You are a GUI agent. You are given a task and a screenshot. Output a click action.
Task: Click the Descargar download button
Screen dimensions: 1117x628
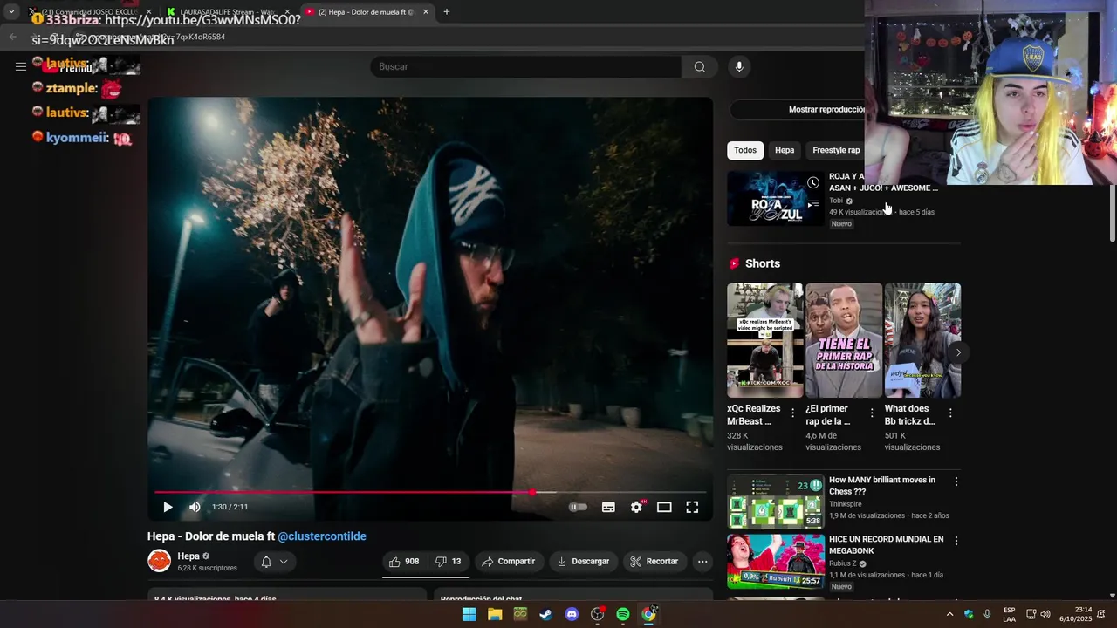click(583, 562)
